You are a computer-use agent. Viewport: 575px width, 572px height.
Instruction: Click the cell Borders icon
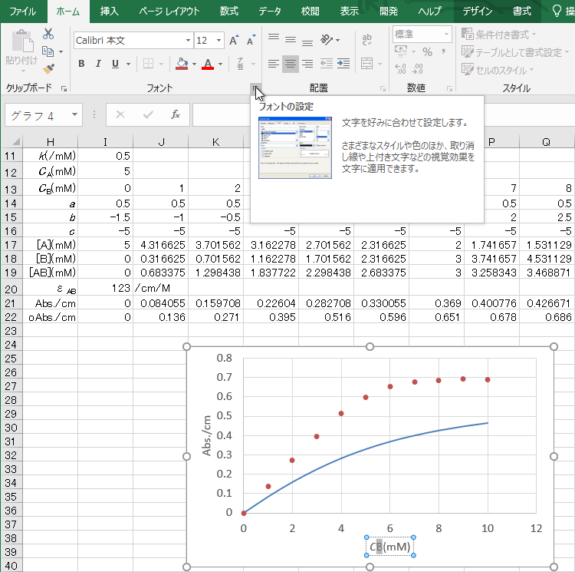point(148,64)
